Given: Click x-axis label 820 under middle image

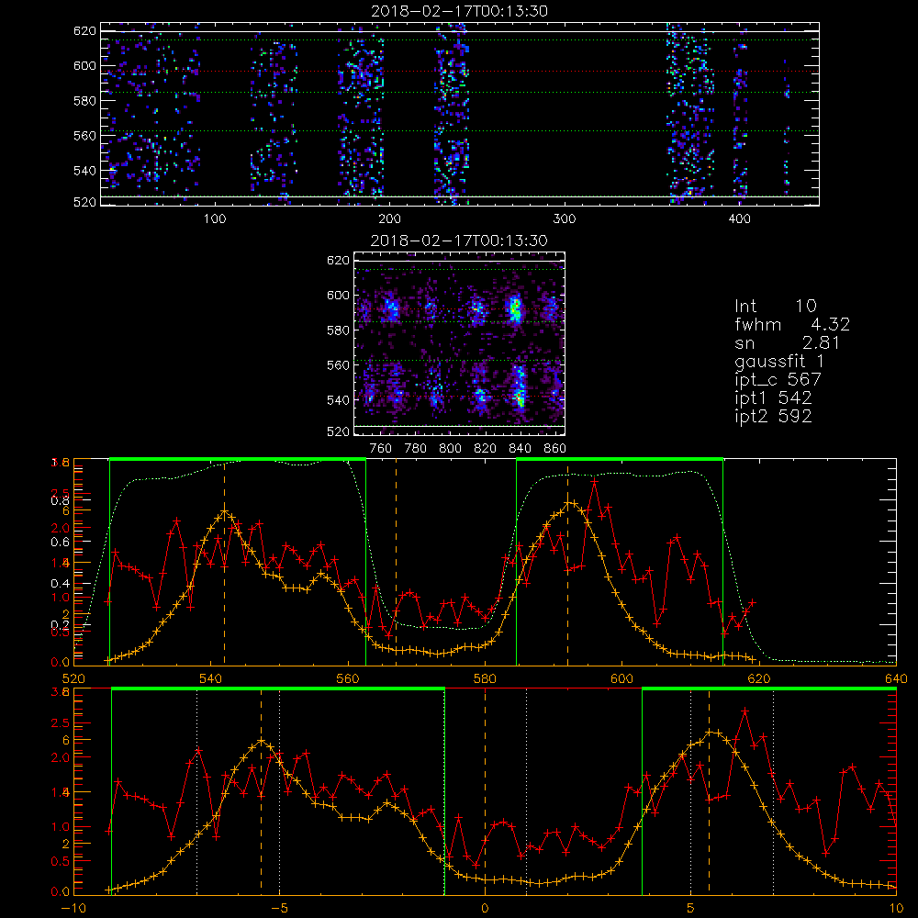Looking at the screenshot, I should [486, 449].
